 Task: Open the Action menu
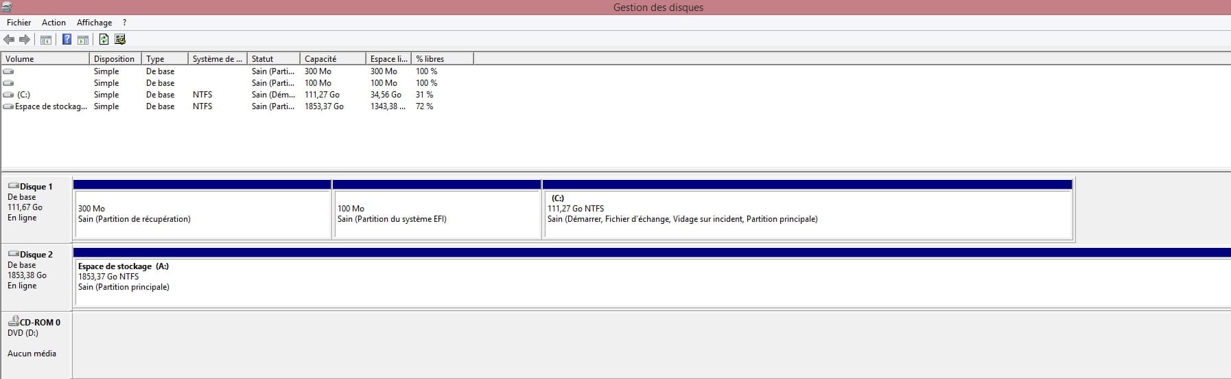(54, 23)
